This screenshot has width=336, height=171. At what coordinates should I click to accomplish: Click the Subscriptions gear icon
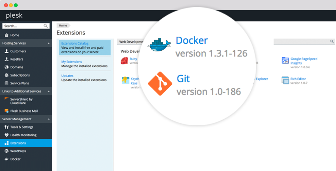click(7, 75)
